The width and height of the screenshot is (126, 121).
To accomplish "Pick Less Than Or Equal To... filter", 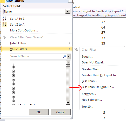I will (x=98, y=87).
